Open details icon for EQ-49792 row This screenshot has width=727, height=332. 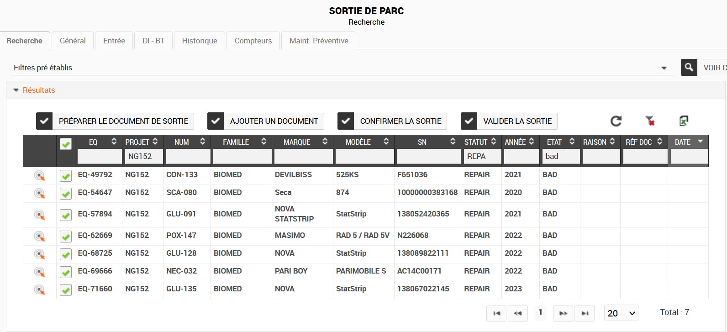40,175
